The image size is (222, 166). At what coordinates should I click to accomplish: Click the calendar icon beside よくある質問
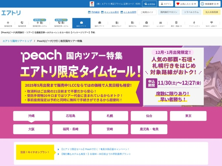122,12
